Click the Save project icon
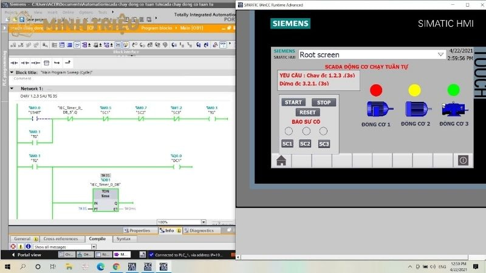This screenshot has width=486, height=273. coord(22,19)
